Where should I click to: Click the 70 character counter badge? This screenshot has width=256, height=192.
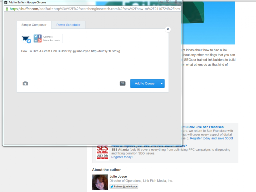point(122,83)
